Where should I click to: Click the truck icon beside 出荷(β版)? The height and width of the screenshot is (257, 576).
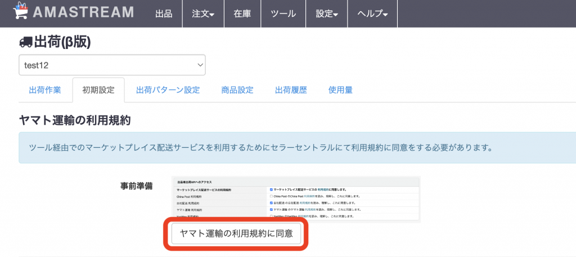(x=25, y=43)
